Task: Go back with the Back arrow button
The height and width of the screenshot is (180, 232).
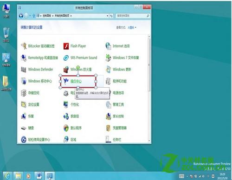Action: click(21, 16)
